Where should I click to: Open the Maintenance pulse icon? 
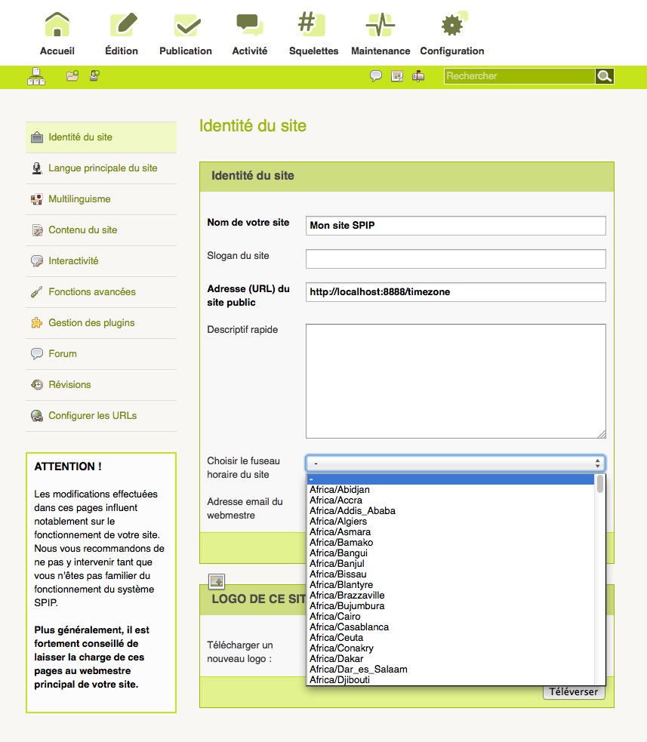pos(380,26)
